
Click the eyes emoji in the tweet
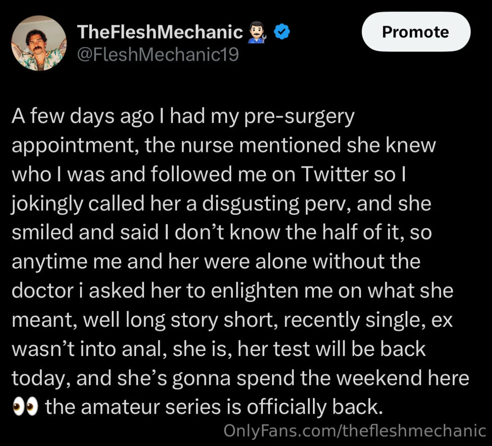click(x=25, y=407)
